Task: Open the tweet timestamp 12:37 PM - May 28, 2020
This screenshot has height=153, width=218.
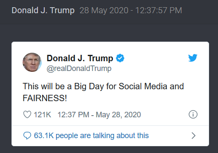Action: (99, 115)
